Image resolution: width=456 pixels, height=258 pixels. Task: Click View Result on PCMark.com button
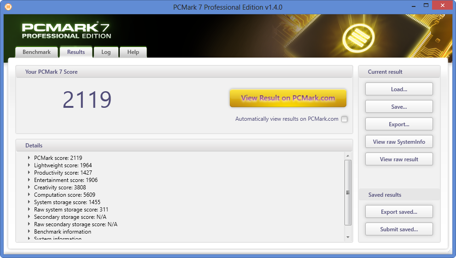tap(288, 98)
